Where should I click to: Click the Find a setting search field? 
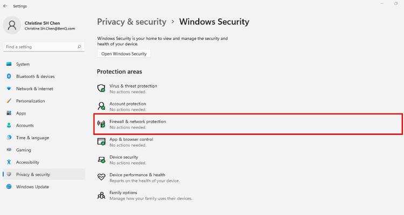(x=44, y=47)
